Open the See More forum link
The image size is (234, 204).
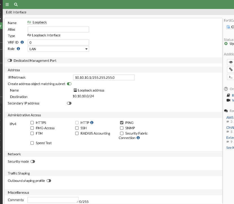click(x=230, y=148)
